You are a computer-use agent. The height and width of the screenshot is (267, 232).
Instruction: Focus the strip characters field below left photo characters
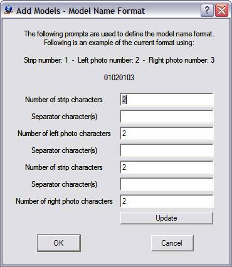tap(167, 167)
